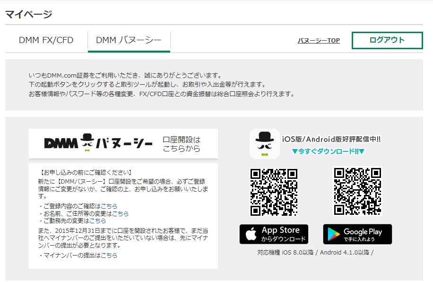The height and width of the screenshot is (282, 433).
Task: Click the App Store QR code
Action: (x=274, y=192)
